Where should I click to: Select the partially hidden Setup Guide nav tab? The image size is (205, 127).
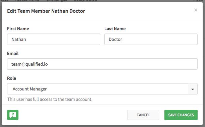tap(85, 1)
